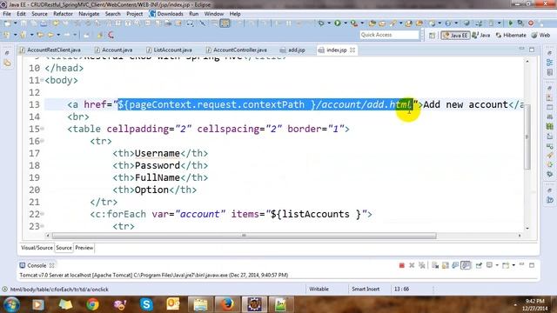Click Remove Launch gray X in Console
The width and height of the screenshot is (557, 313).
click(412, 265)
